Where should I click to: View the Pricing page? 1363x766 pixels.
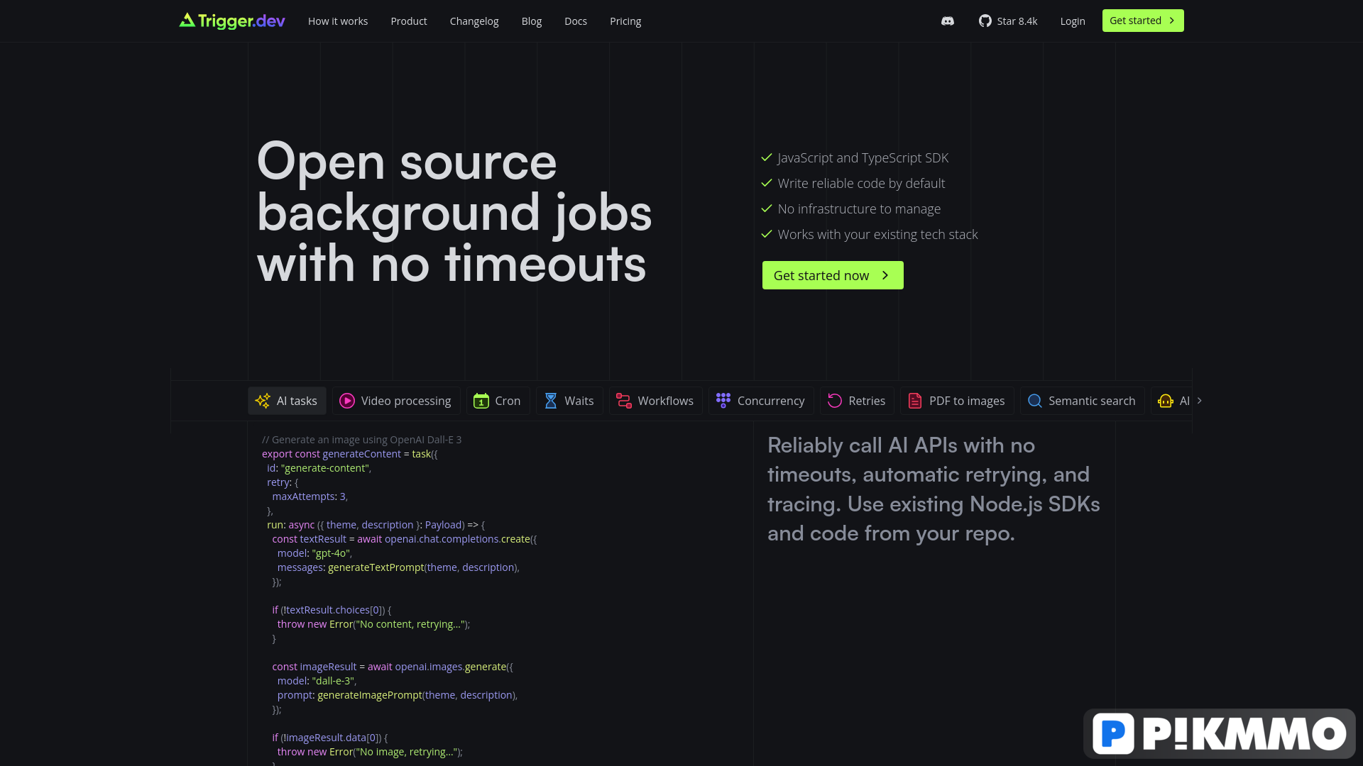625,21
